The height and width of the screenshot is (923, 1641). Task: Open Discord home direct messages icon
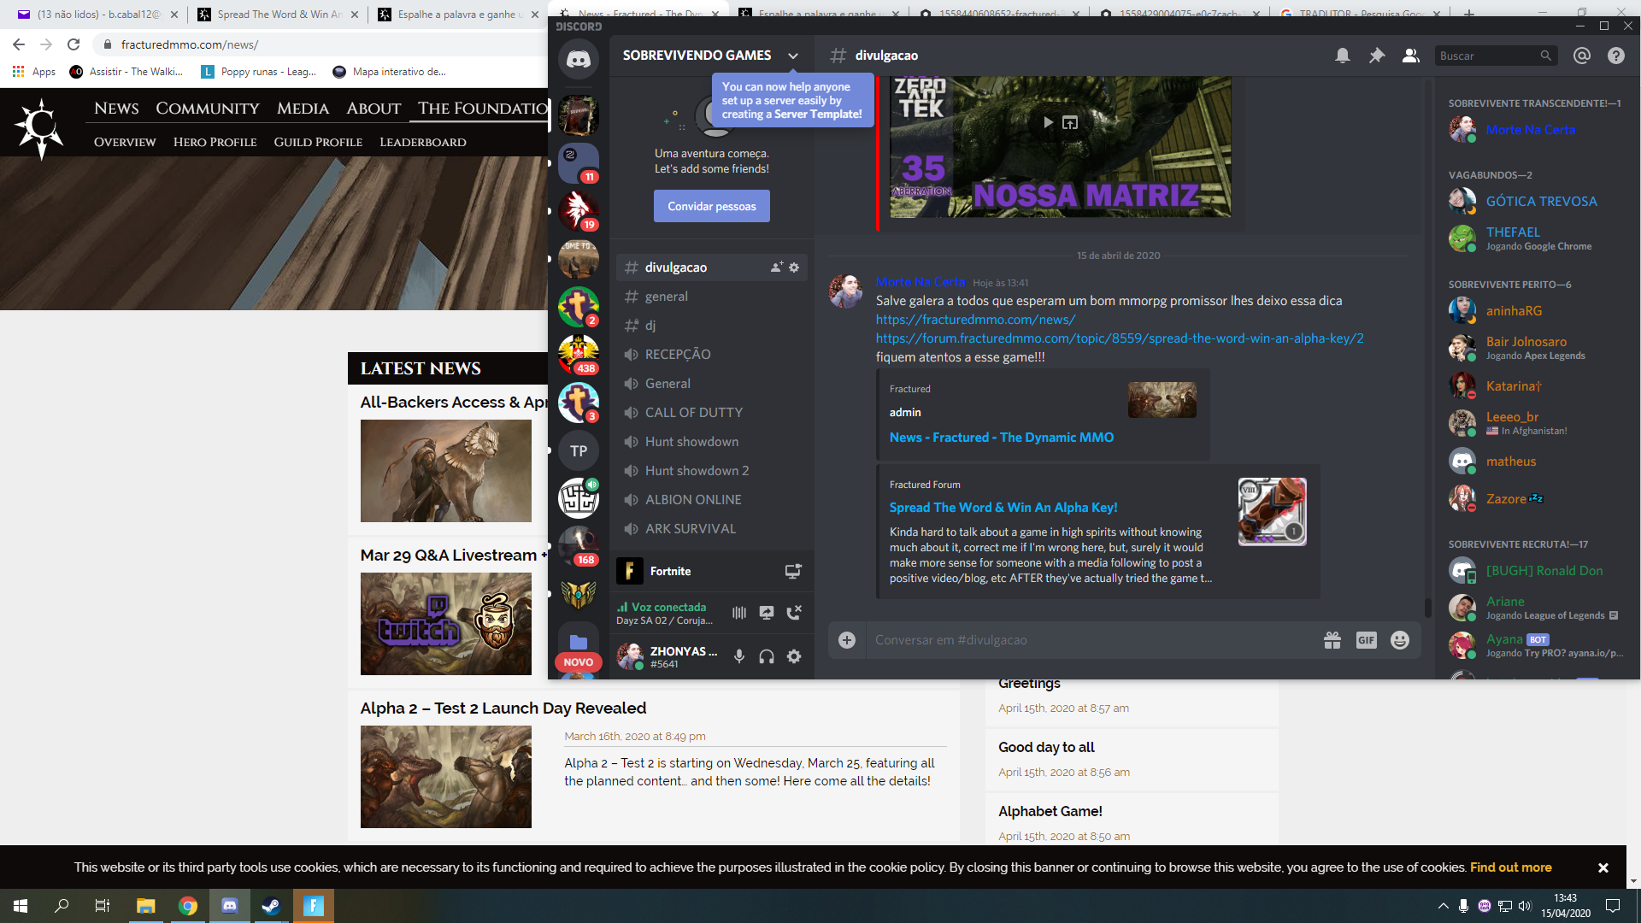(x=579, y=59)
